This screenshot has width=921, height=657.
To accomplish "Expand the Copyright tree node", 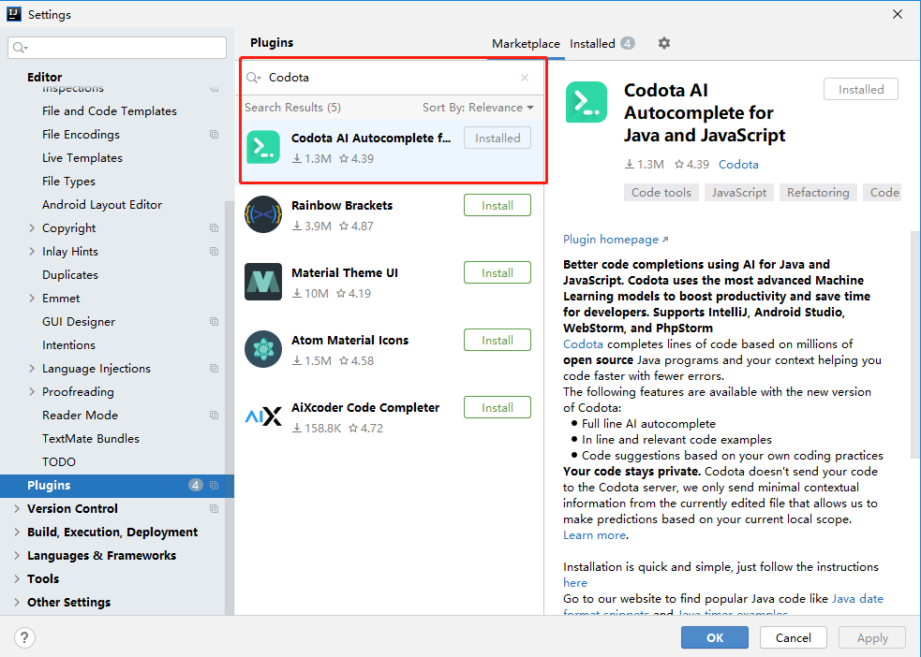I will pyautogui.click(x=32, y=227).
